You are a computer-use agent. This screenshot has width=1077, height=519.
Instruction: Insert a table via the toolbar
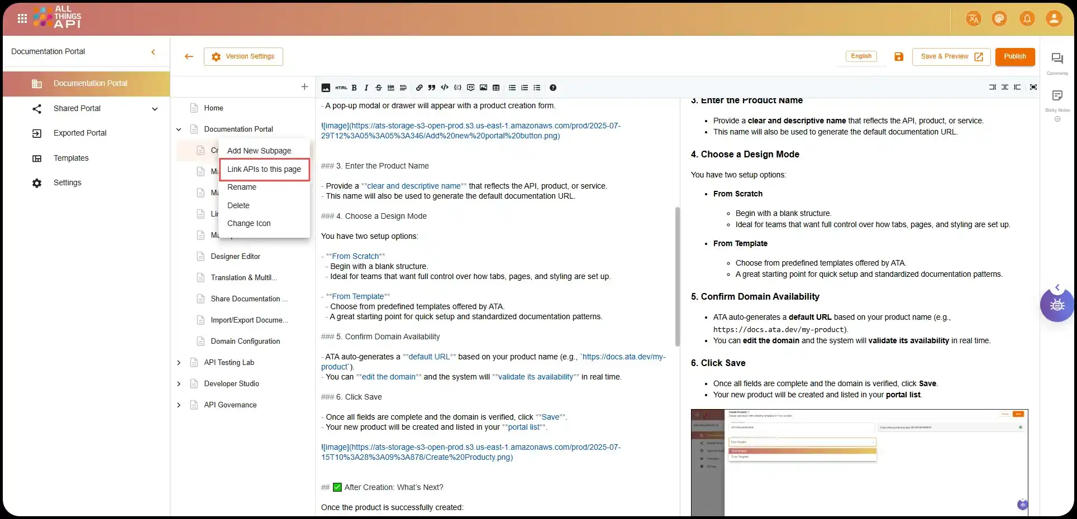tap(496, 88)
